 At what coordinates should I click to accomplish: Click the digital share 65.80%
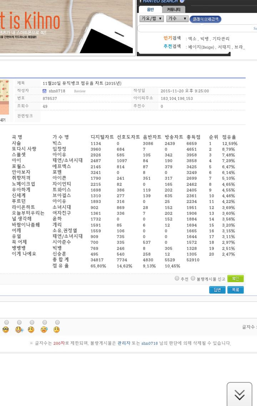[98, 266]
